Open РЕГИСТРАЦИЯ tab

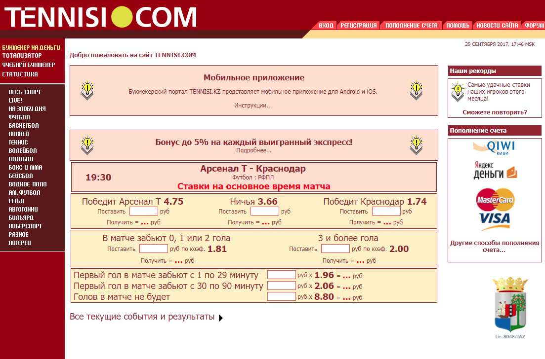(x=358, y=25)
